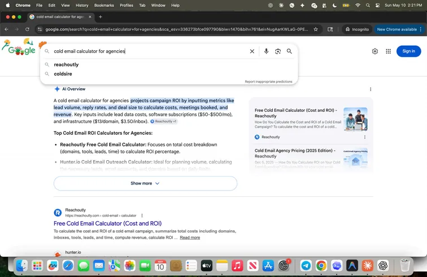
Task: Open the Bookmarks menu
Action: (x=104, y=5)
